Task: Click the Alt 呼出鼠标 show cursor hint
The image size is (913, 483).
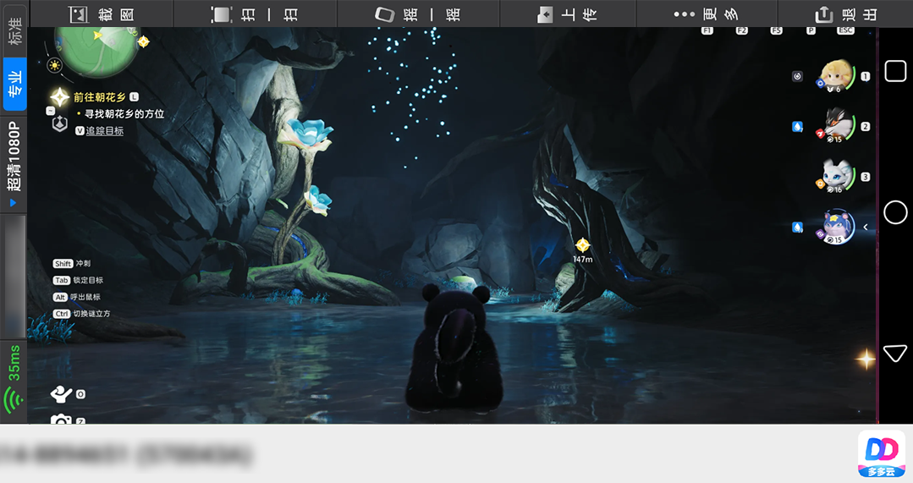Action: pos(76,298)
